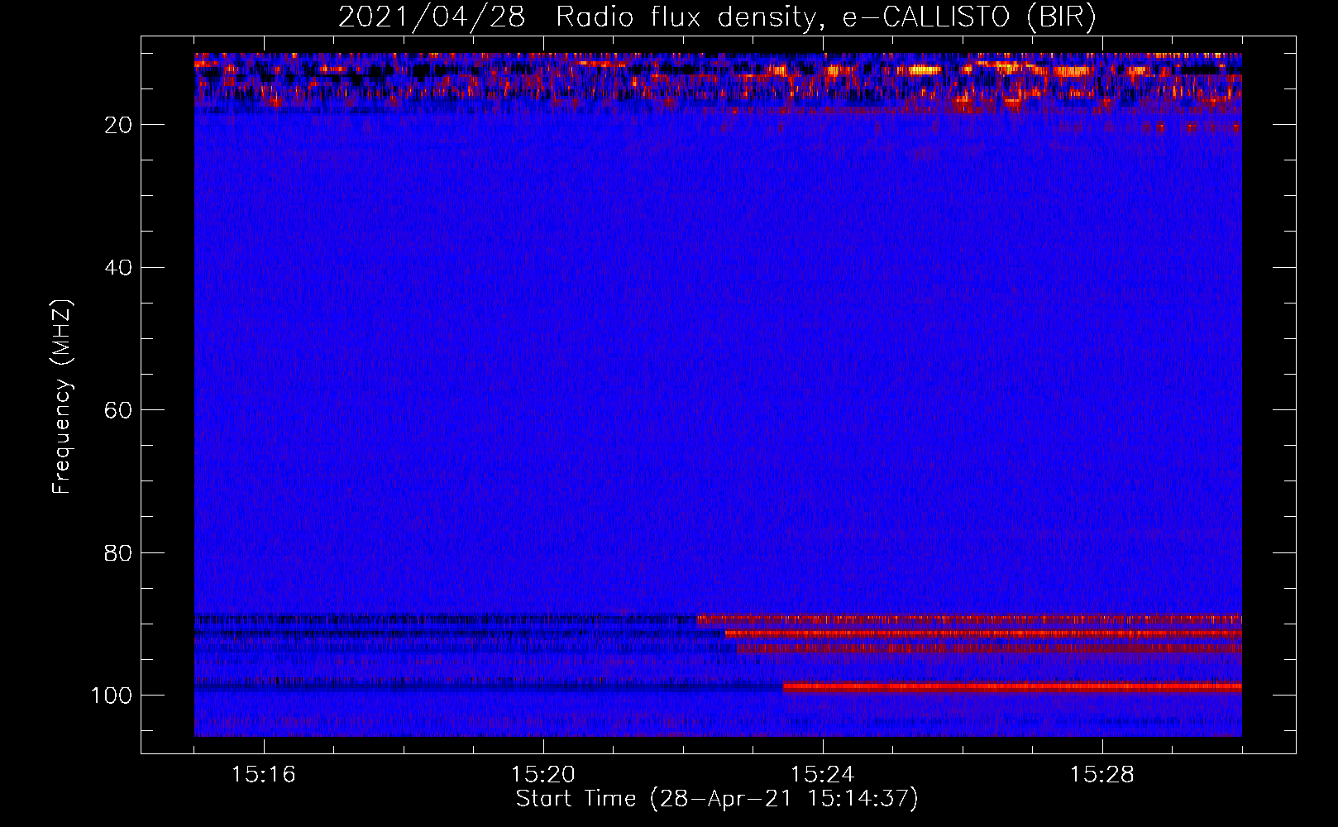Click the plot title '2021/04/28 Radio flux density'
The height and width of the screenshot is (827, 1338).
pyautogui.click(x=717, y=17)
